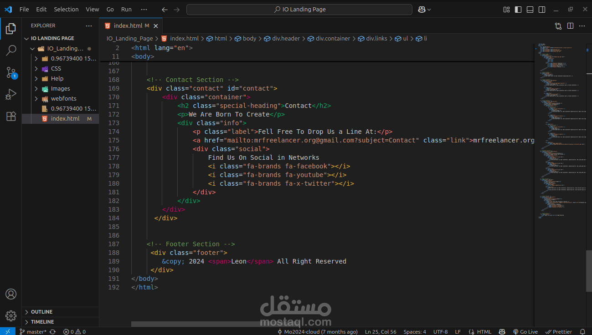Open the Search view in activity bar

point(11,50)
